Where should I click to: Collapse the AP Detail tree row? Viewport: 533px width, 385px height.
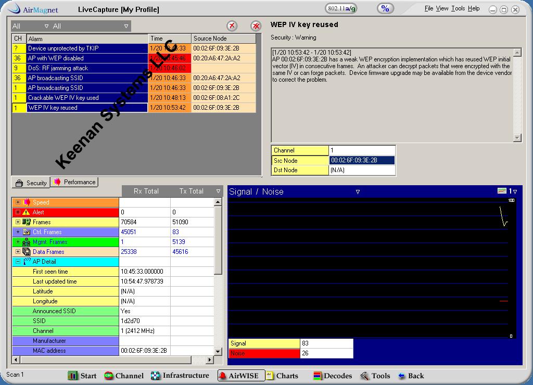(18, 261)
